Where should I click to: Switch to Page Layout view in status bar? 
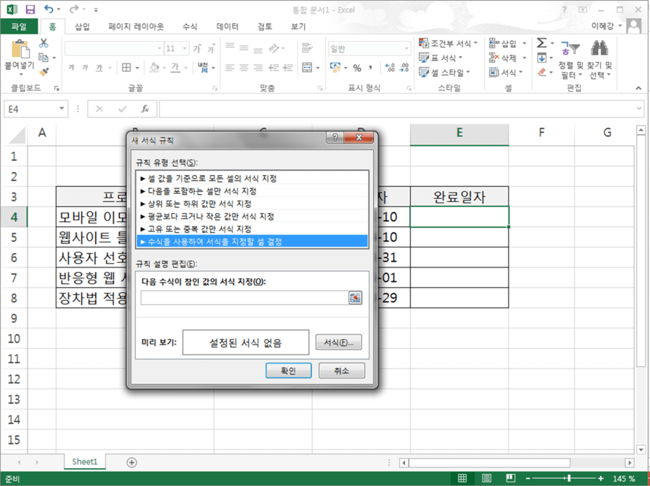(487, 478)
